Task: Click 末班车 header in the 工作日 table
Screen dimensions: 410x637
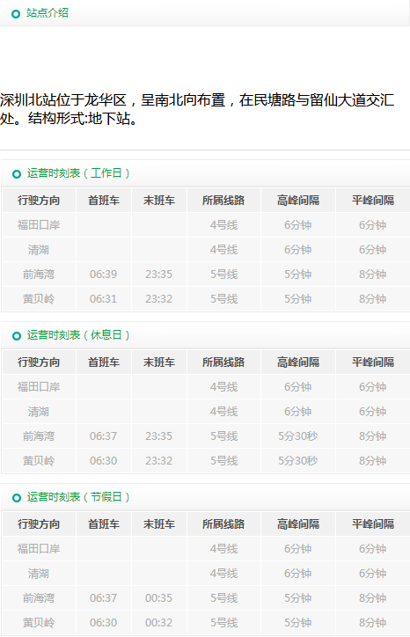Action: [159, 201]
